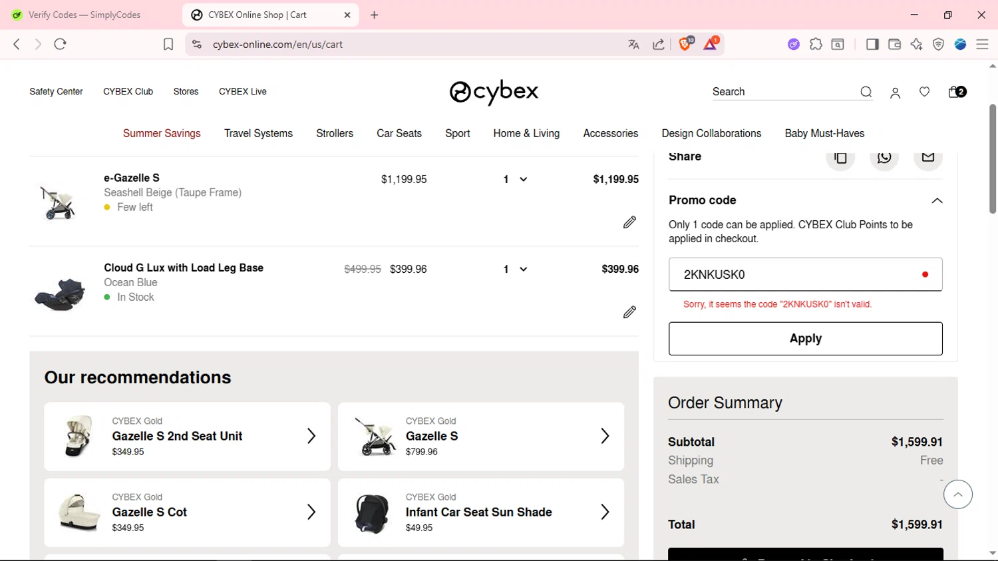Open the extensions puzzle icon
Image resolution: width=998 pixels, height=561 pixels.
point(816,44)
